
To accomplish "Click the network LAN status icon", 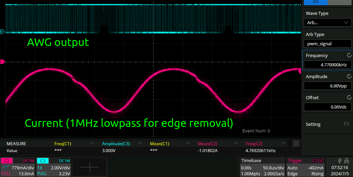I will point(347,160).
